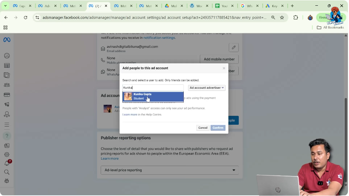Open Search magnifier icon in sidebar
The width and height of the screenshot is (349, 196).
pyautogui.click(x=7, y=172)
